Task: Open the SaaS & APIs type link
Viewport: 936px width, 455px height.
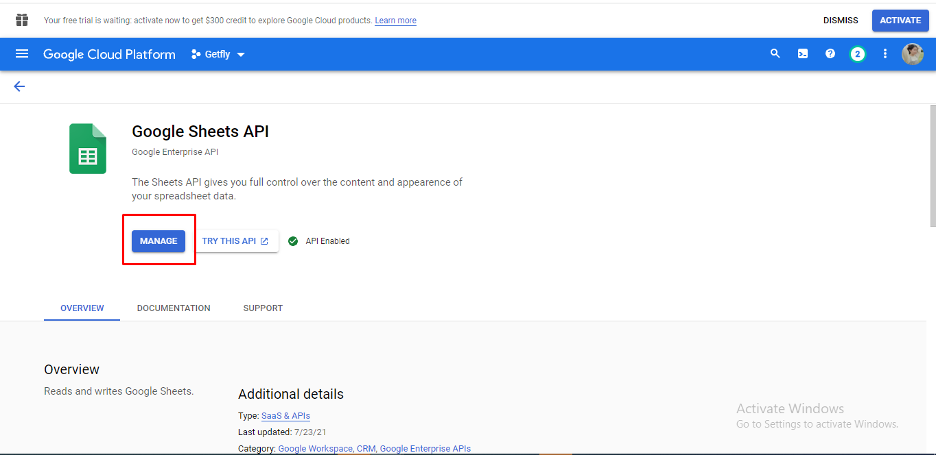Action: point(285,416)
